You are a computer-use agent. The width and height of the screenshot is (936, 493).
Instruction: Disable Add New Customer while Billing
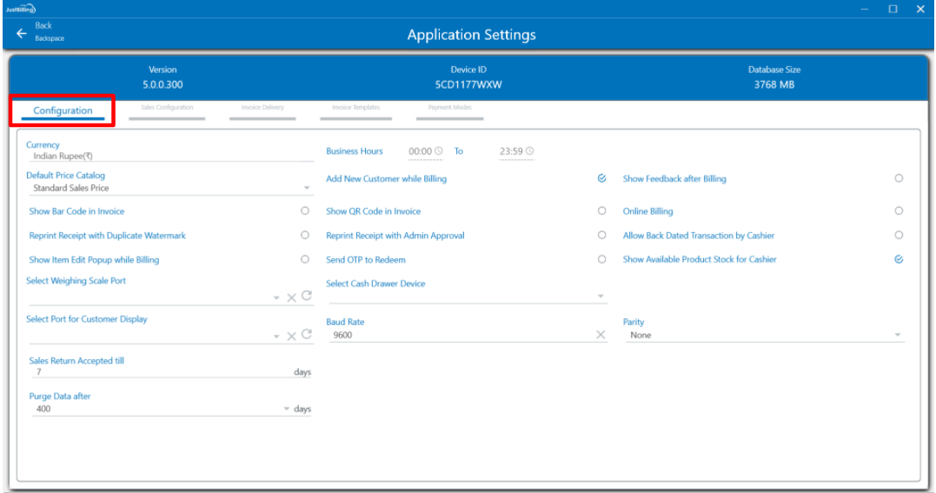click(x=601, y=178)
